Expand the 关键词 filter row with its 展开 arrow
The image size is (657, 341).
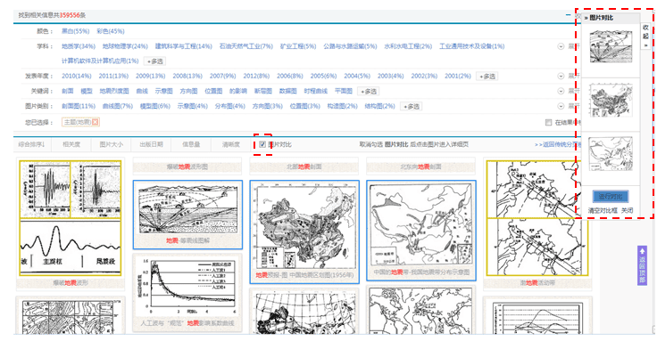pyautogui.click(x=561, y=91)
